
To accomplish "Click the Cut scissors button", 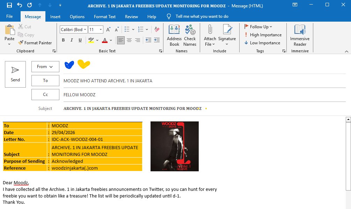I will (25, 27).
